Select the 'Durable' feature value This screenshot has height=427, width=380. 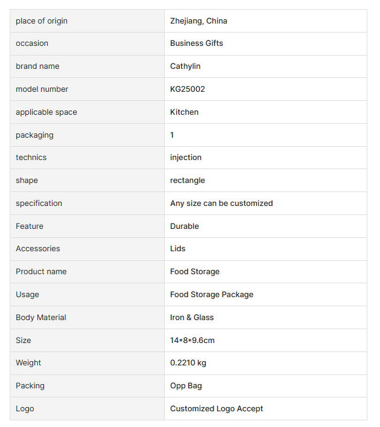click(184, 226)
